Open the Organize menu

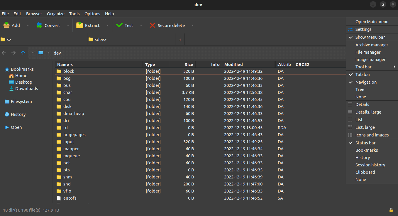(x=55, y=14)
